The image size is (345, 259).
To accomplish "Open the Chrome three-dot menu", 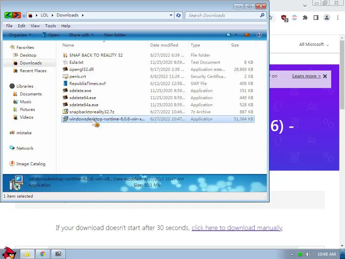I will coord(338,18).
